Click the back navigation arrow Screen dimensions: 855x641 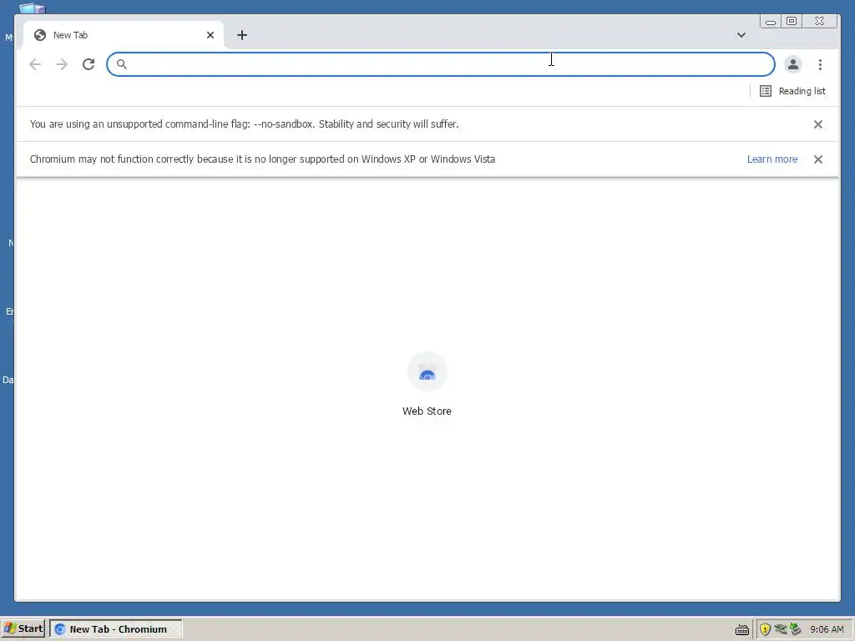[35, 64]
